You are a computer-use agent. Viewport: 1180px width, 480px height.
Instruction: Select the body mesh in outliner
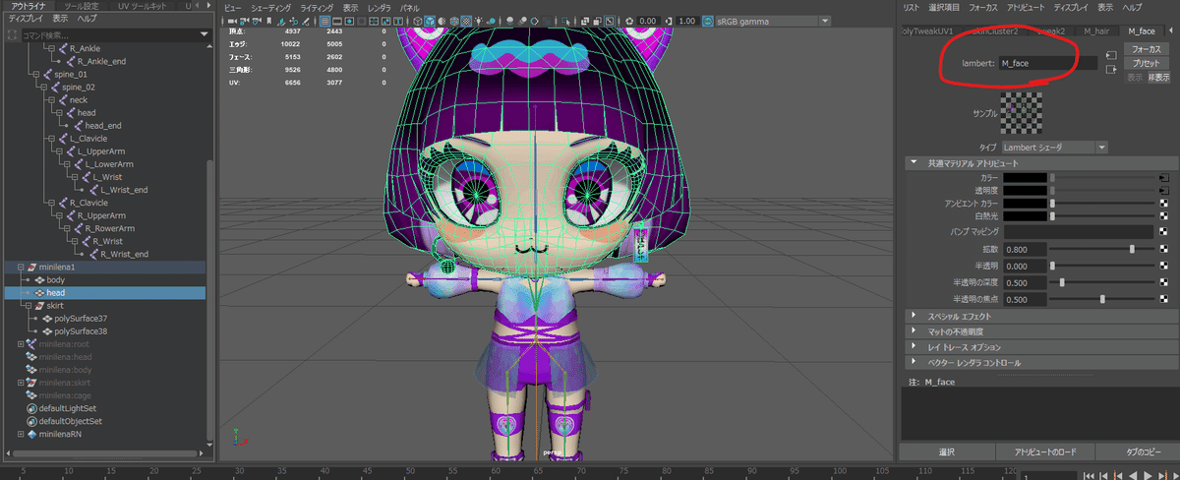[55, 279]
